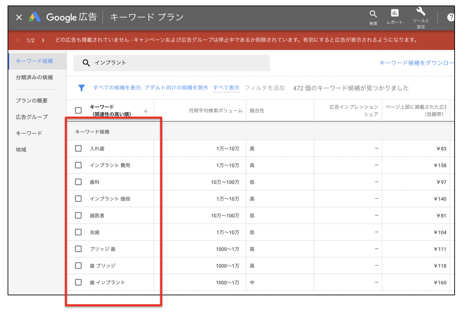
Task: Switch to プランの概要 in sidebar
Action: coord(32,100)
